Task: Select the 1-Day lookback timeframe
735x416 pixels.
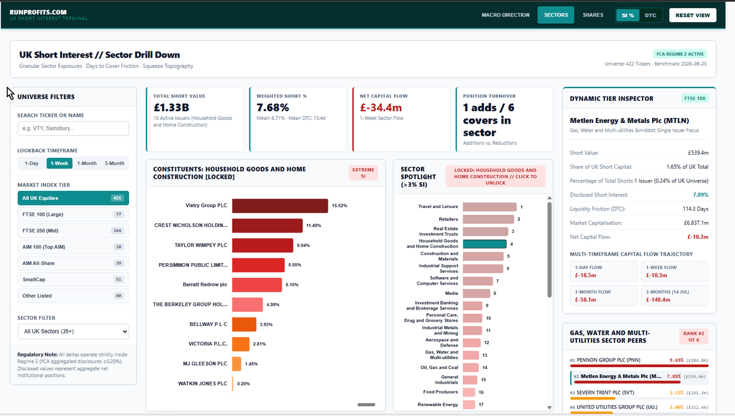Action: [x=32, y=163]
